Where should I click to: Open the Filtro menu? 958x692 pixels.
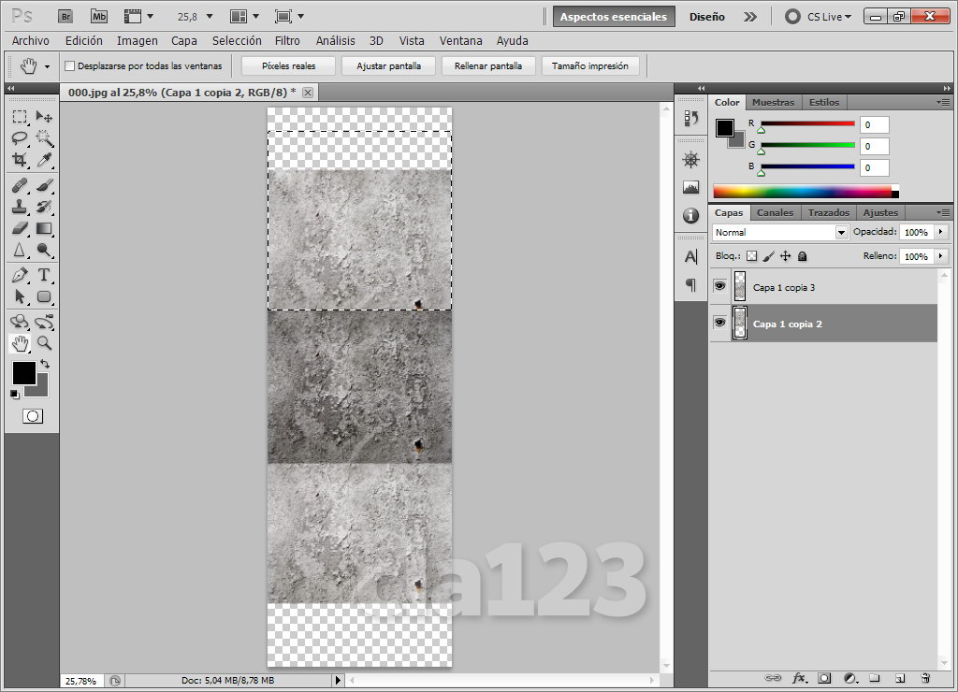point(287,41)
